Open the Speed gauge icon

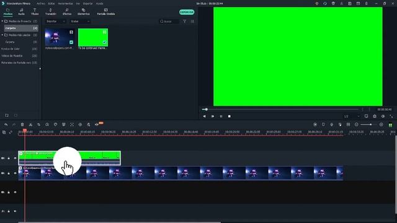tap(47, 125)
